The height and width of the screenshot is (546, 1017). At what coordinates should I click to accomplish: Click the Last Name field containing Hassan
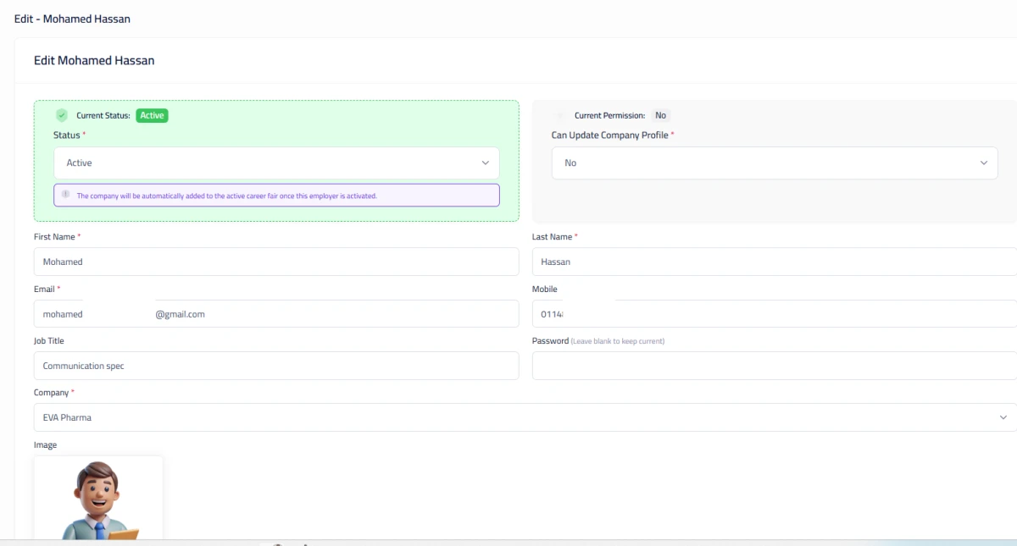773,262
